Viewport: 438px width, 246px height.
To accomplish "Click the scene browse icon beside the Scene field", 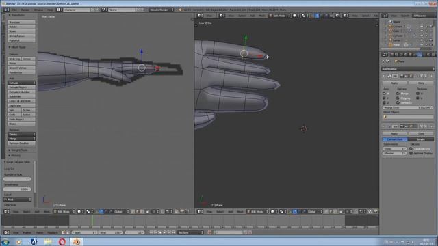I will coord(104,10).
